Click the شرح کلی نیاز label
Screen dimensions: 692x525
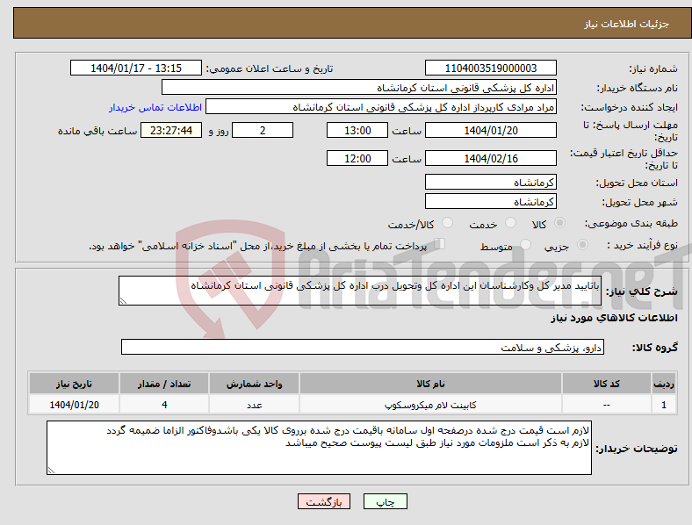tap(642, 291)
